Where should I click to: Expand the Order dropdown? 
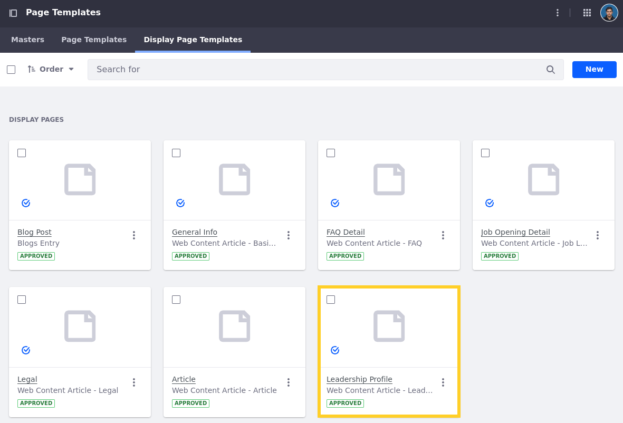click(x=51, y=70)
